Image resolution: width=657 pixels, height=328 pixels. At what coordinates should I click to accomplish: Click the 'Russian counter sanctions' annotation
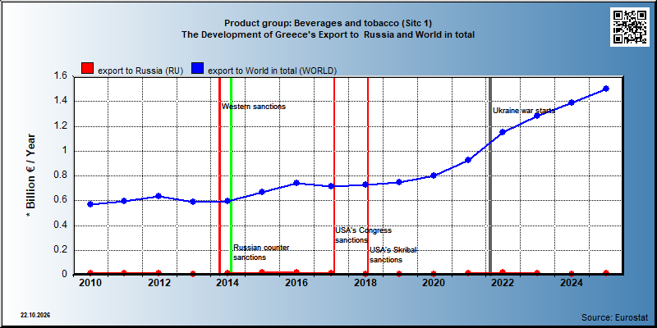[261, 253]
